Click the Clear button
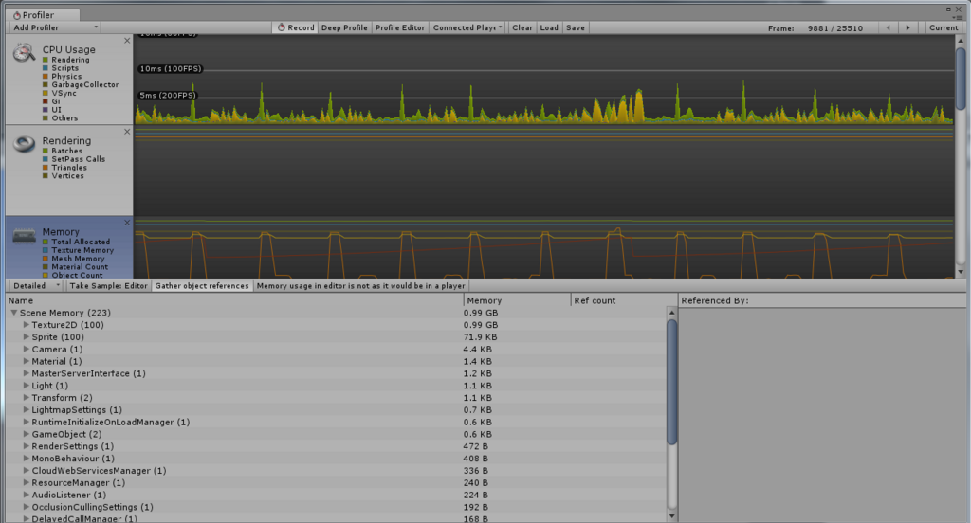Viewport: 971px width, 523px height. coord(522,27)
